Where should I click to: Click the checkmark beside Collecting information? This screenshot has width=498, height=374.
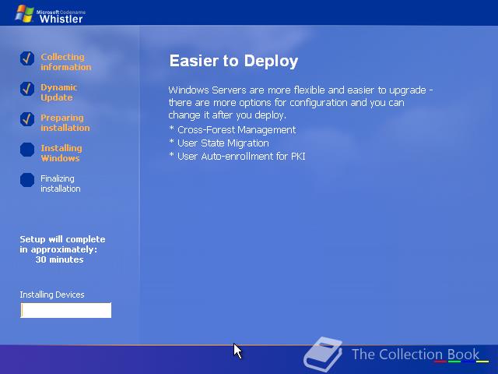click(x=27, y=58)
